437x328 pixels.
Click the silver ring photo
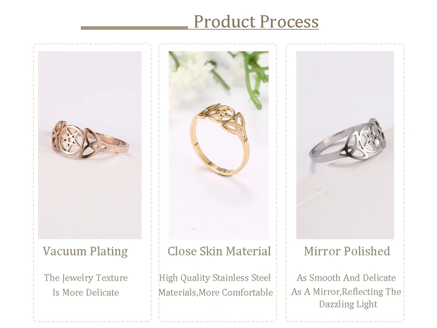point(345,145)
